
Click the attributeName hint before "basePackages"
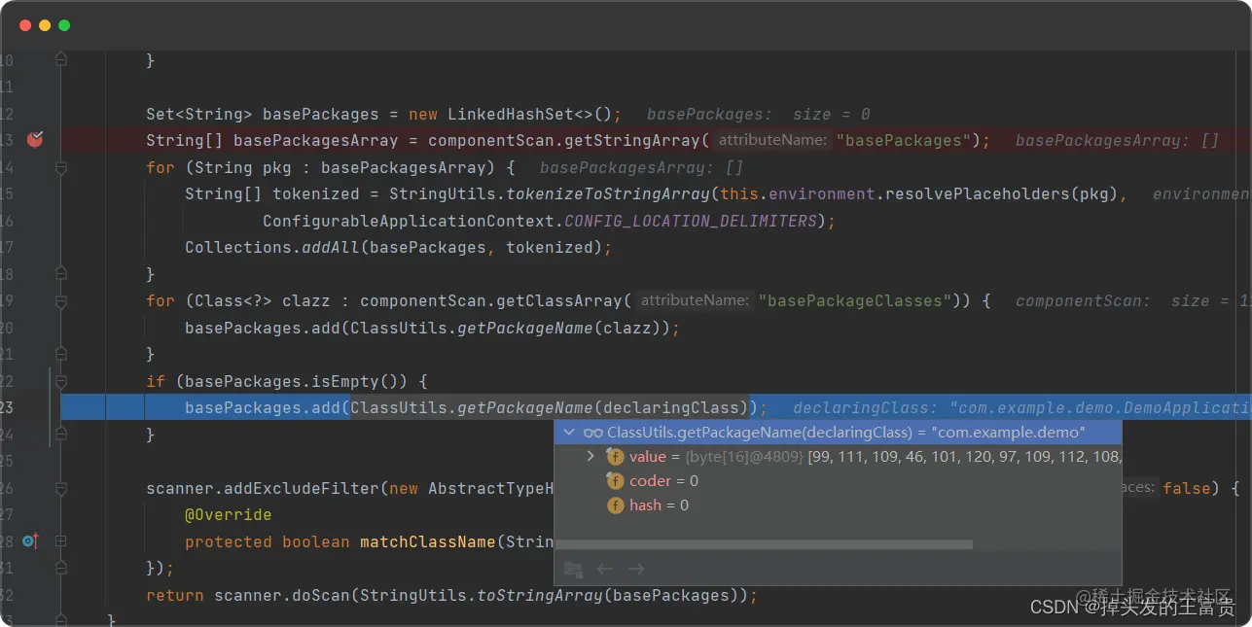[x=772, y=140]
